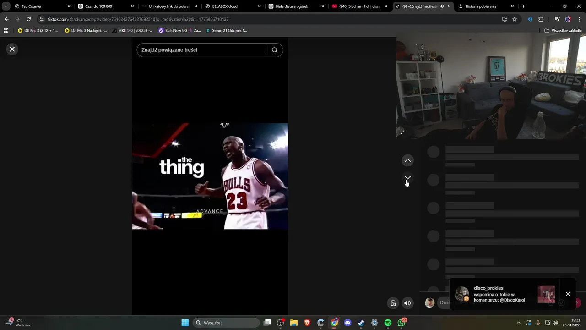
Task: Toggle auto-scroll button beside volume icon
Action: point(393,303)
